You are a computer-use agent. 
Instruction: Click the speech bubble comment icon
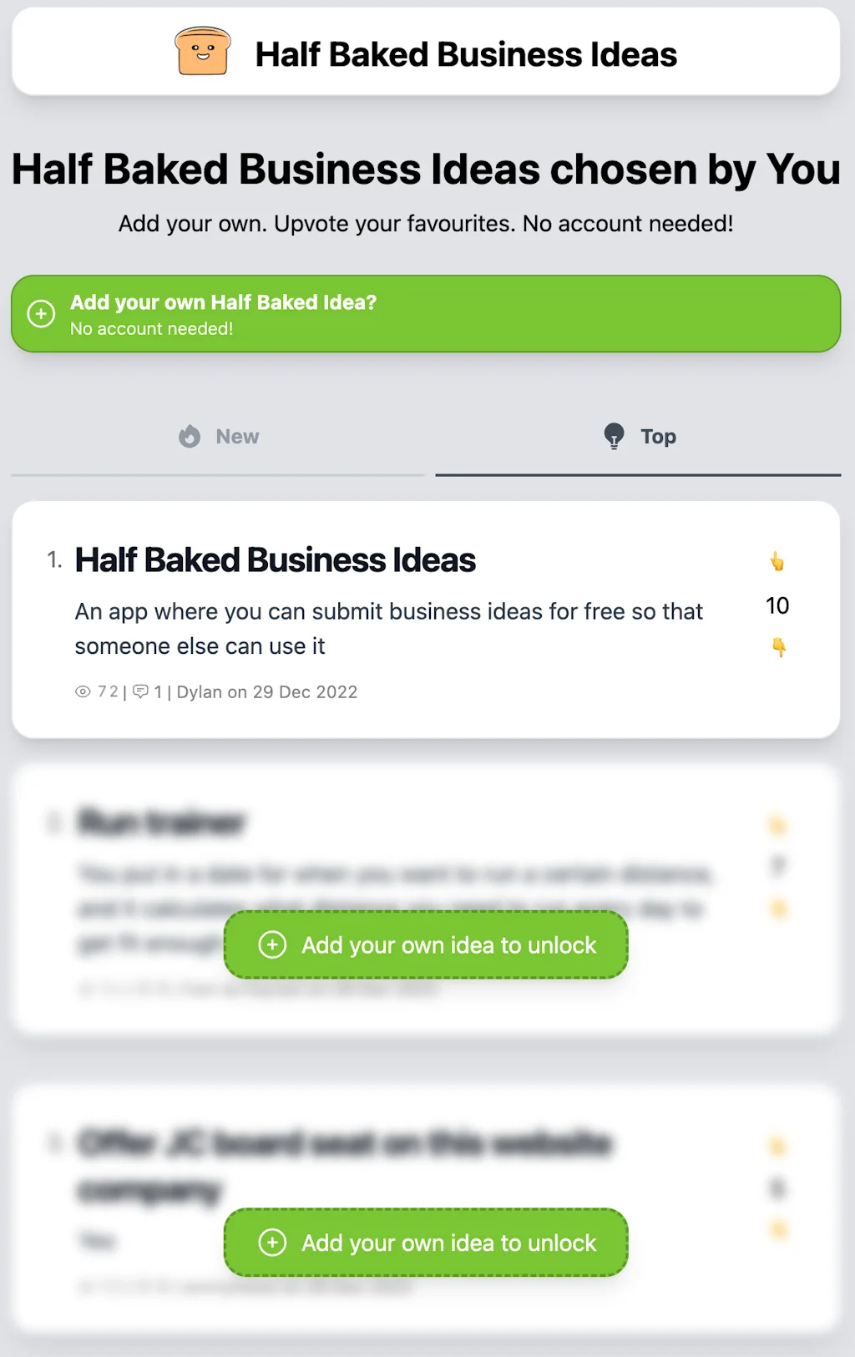click(142, 691)
